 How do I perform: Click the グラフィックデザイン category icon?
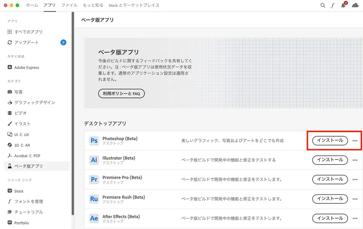9,103
